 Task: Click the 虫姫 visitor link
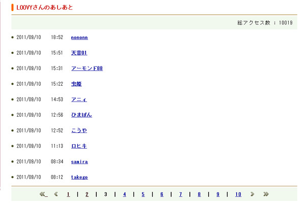(76, 84)
